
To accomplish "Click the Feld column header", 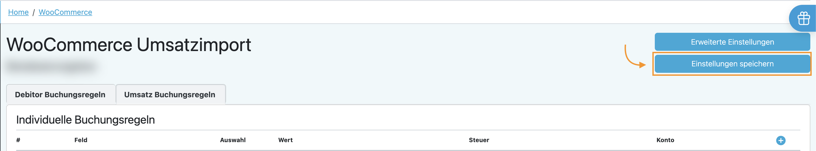I will tap(81, 140).
